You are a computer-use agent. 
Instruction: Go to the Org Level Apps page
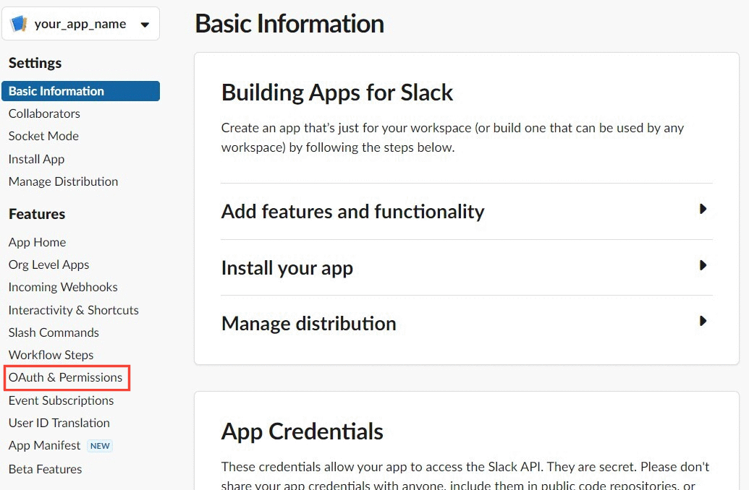pyautogui.click(x=48, y=265)
